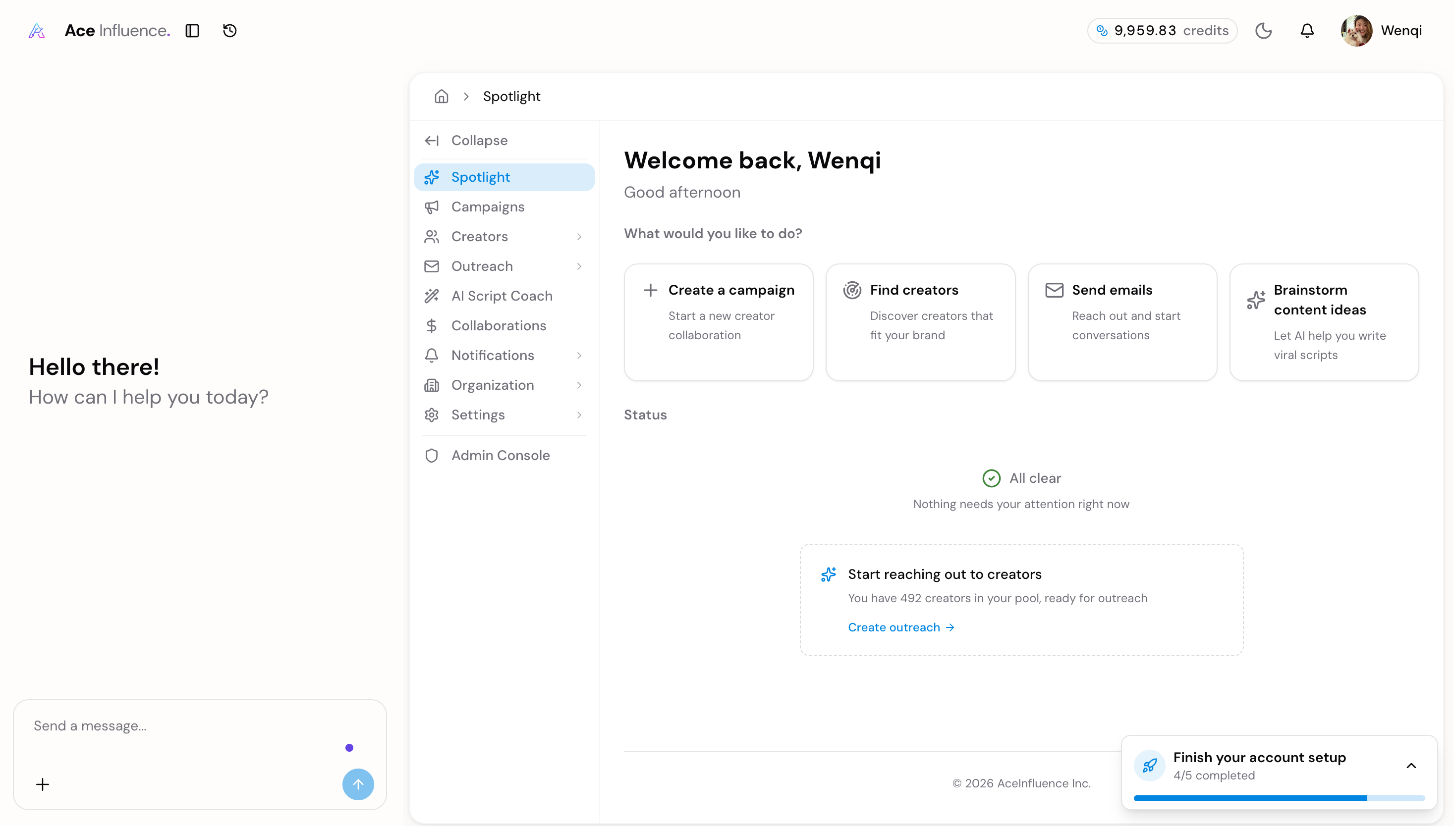
Task: Expand the Creators submenu chevron
Action: click(x=579, y=237)
